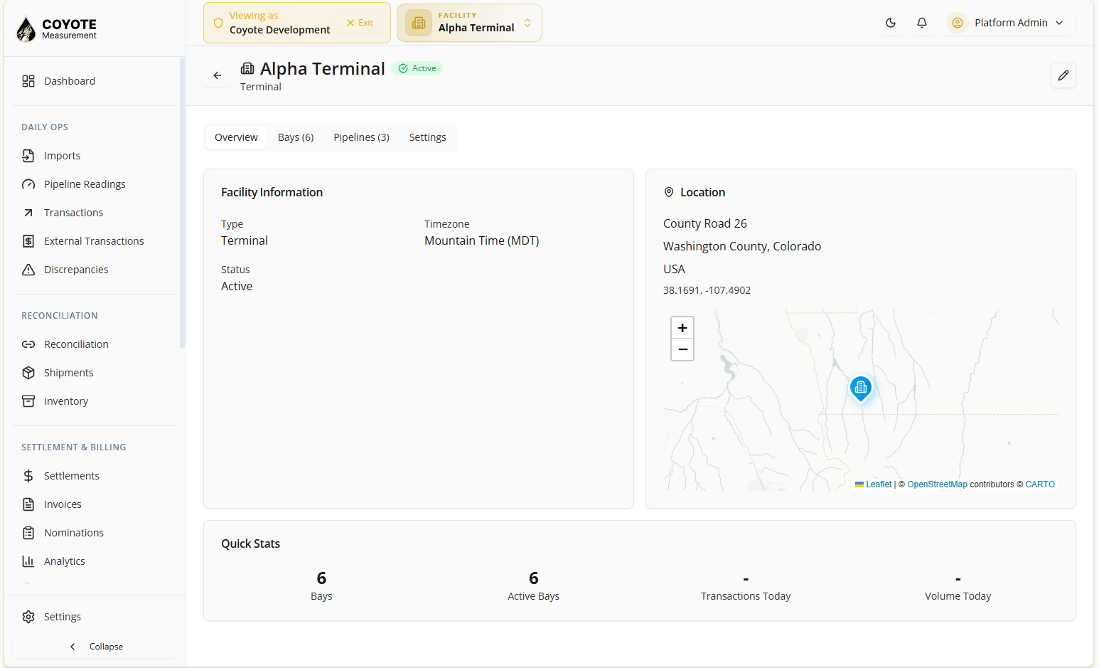The image size is (1099, 668).
Task: Click the Settlements dollar icon
Action: coord(28,476)
